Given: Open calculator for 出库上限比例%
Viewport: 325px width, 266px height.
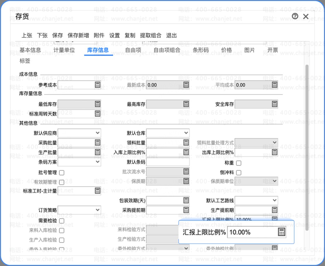Looking at the screenshot, I should pos(275,152).
